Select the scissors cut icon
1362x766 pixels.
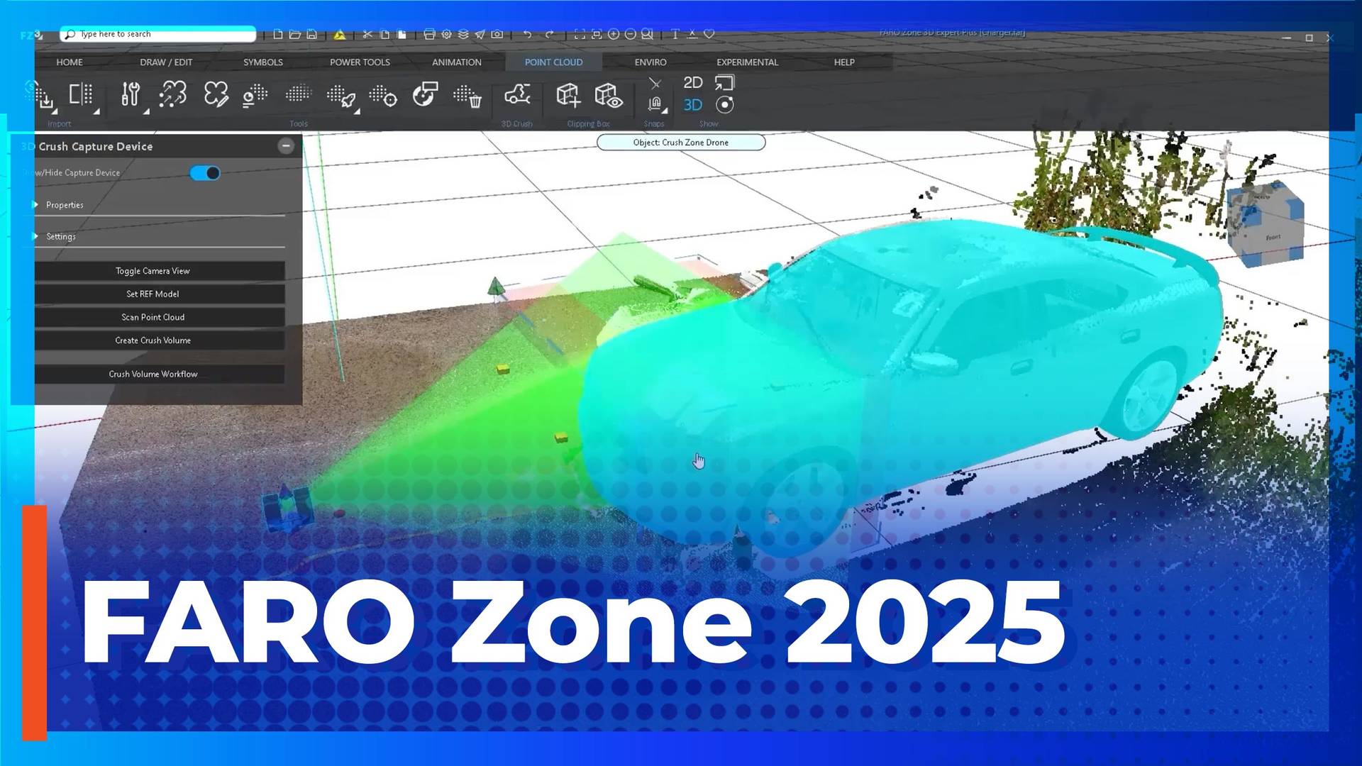click(x=367, y=34)
